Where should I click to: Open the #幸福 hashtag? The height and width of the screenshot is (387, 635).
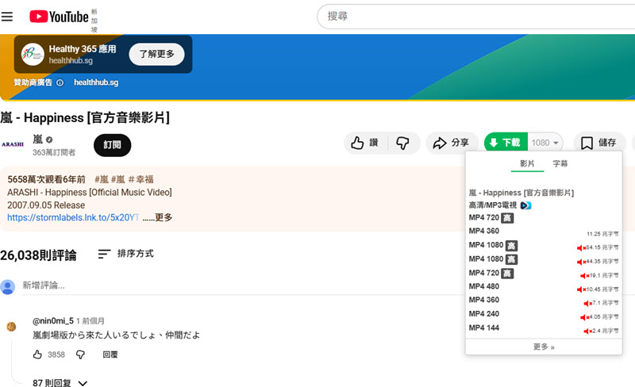click(x=141, y=179)
